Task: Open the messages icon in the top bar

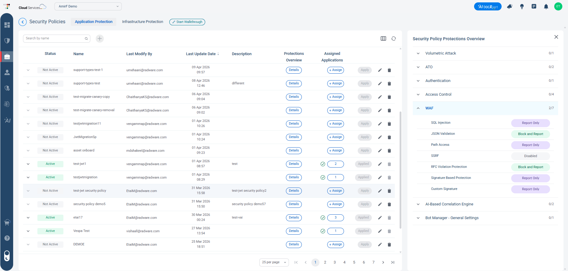Action: click(x=534, y=6)
